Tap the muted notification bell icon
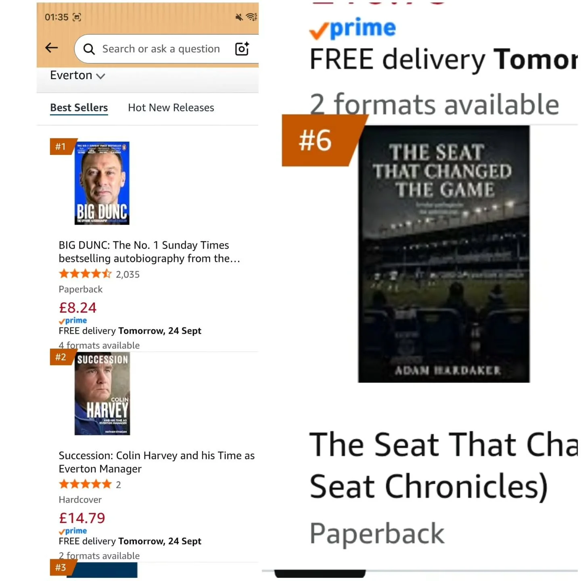Screen dimensions: 581x581 point(239,17)
